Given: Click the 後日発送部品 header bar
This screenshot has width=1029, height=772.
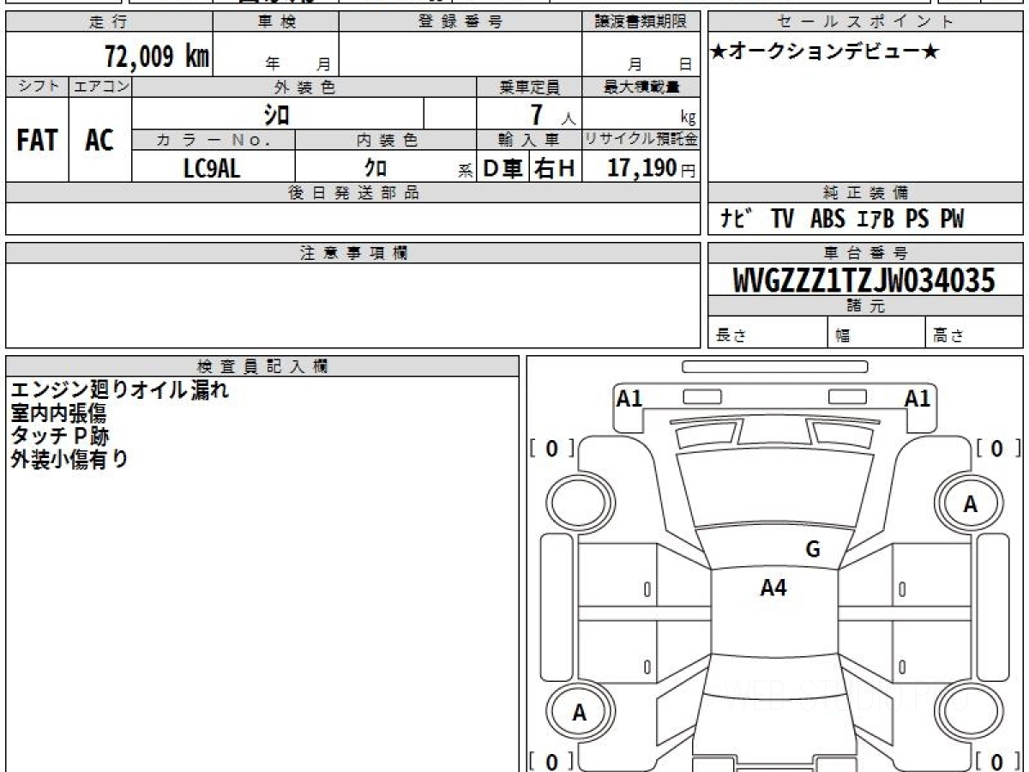Looking at the screenshot, I should pyautogui.click(x=353, y=193).
